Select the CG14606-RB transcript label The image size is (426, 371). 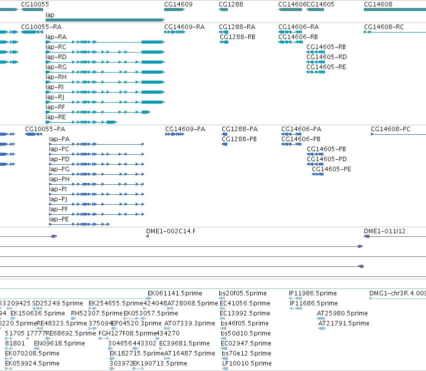tap(298, 37)
